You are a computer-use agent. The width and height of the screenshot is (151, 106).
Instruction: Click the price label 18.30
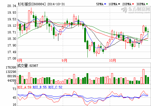click(x=12, y=39)
